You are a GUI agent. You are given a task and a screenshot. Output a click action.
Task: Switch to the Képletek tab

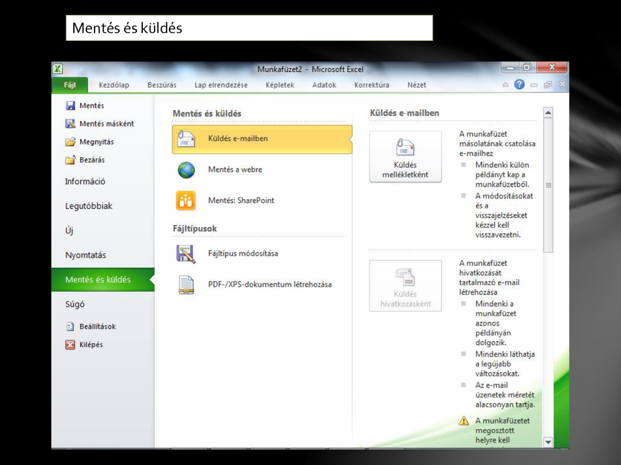pyautogui.click(x=280, y=85)
